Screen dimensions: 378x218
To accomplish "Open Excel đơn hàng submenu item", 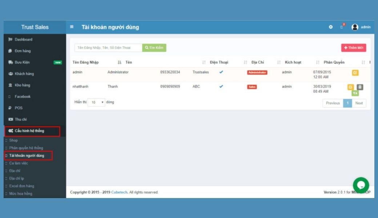I will [21, 186].
